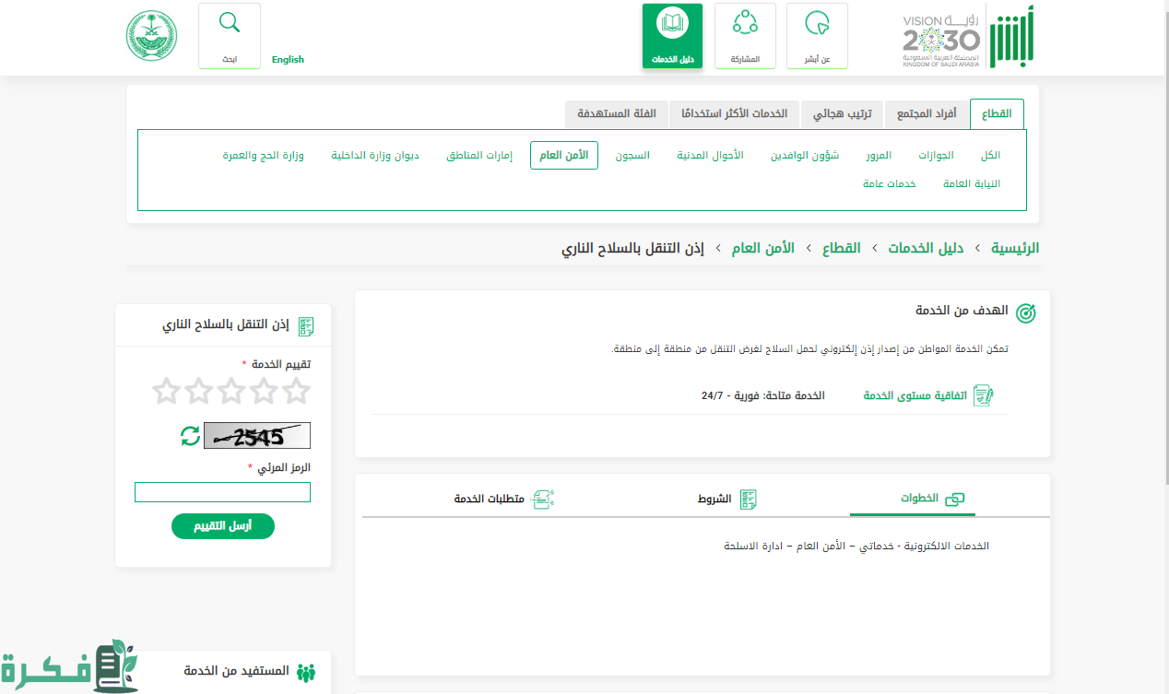The image size is (1169, 694).
Task: Open the دليل الخدمات book icon
Action: (672, 24)
